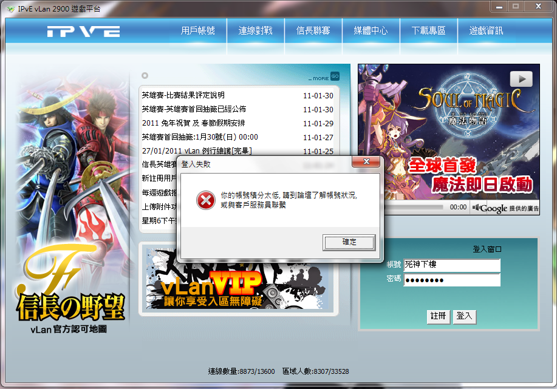The height and width of the screenshot is (389, 557).
Task: Click the red error icon in dialog
Action: pyautogui.click(x=206, y=200)
